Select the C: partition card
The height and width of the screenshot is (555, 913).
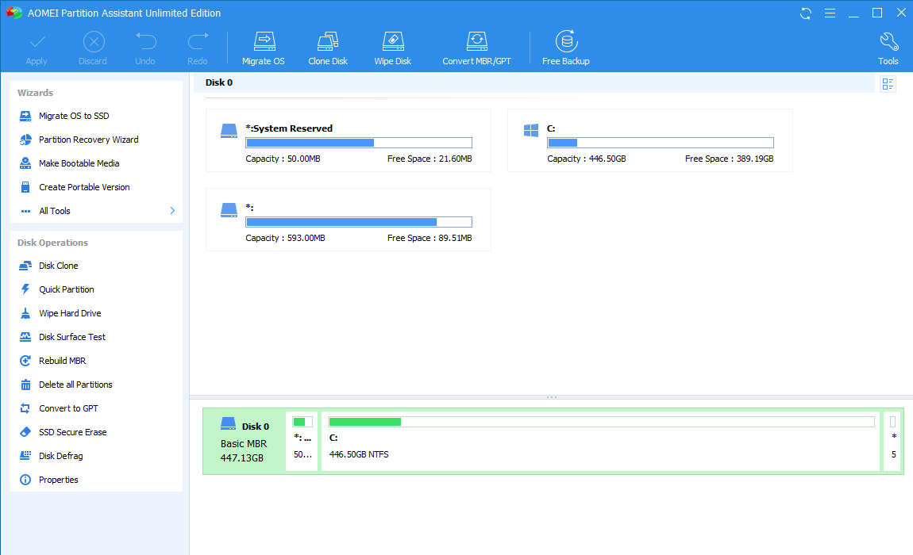pos(649,140)
